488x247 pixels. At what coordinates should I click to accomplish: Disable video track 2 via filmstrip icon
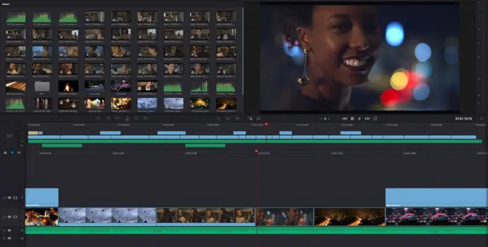pyautogui.click(x=15, y=198)
